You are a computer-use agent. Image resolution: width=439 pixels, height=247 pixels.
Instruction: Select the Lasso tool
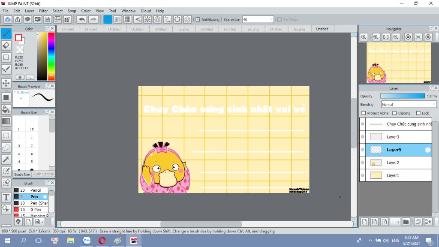6,148
